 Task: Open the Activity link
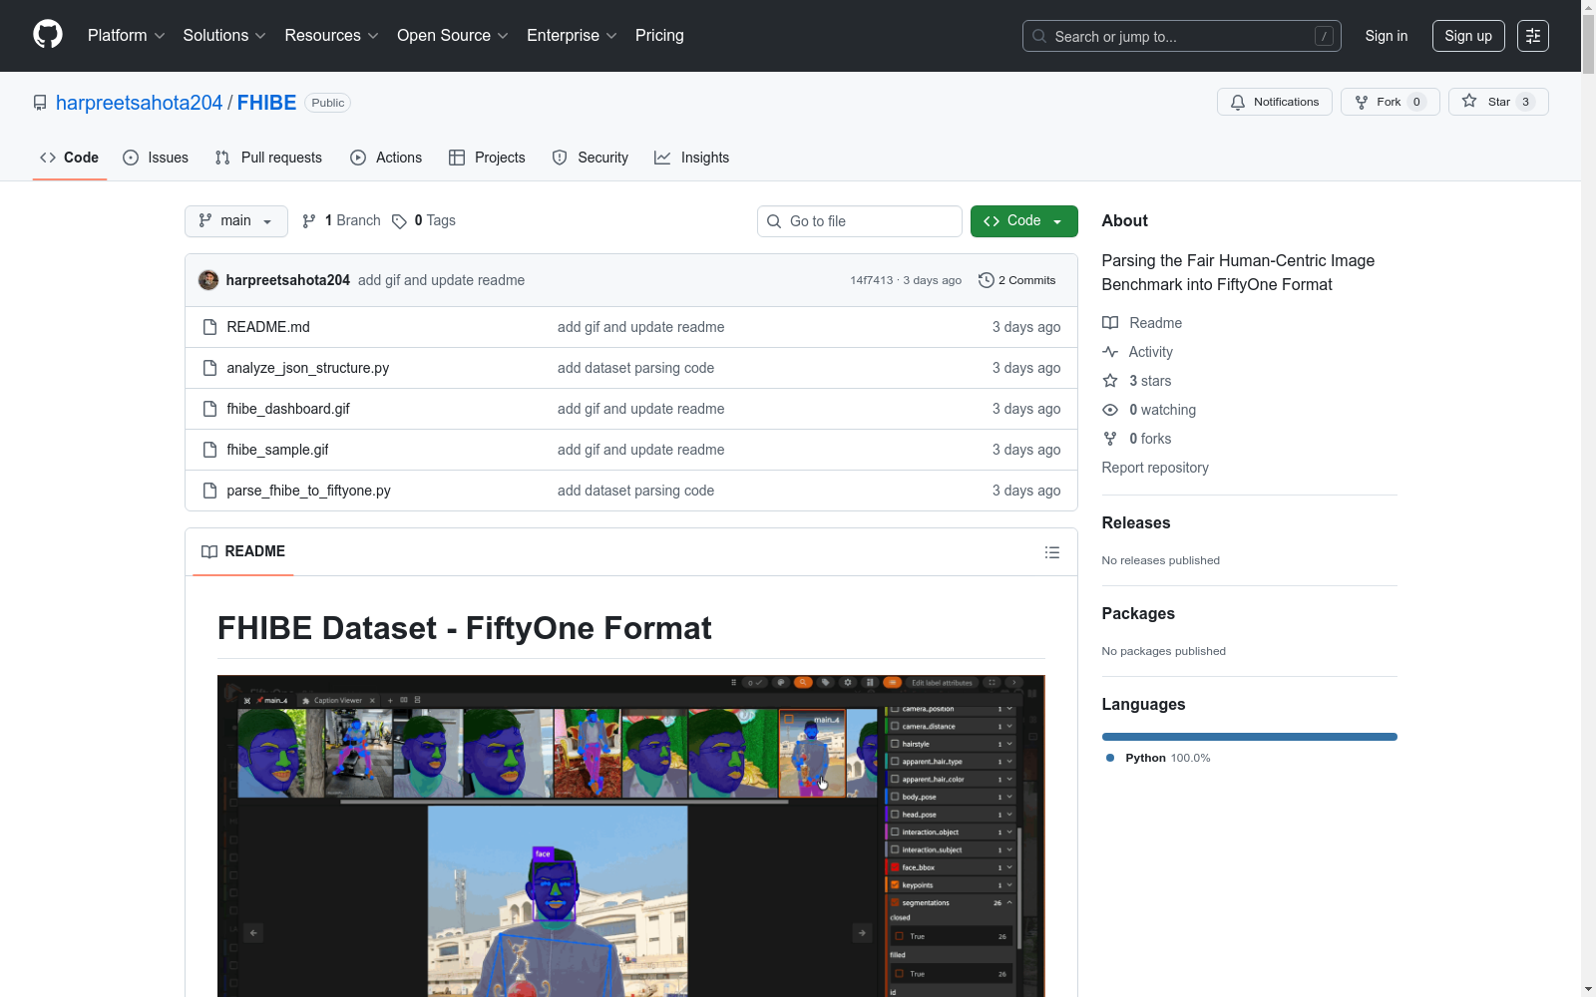click(1137, 352)
